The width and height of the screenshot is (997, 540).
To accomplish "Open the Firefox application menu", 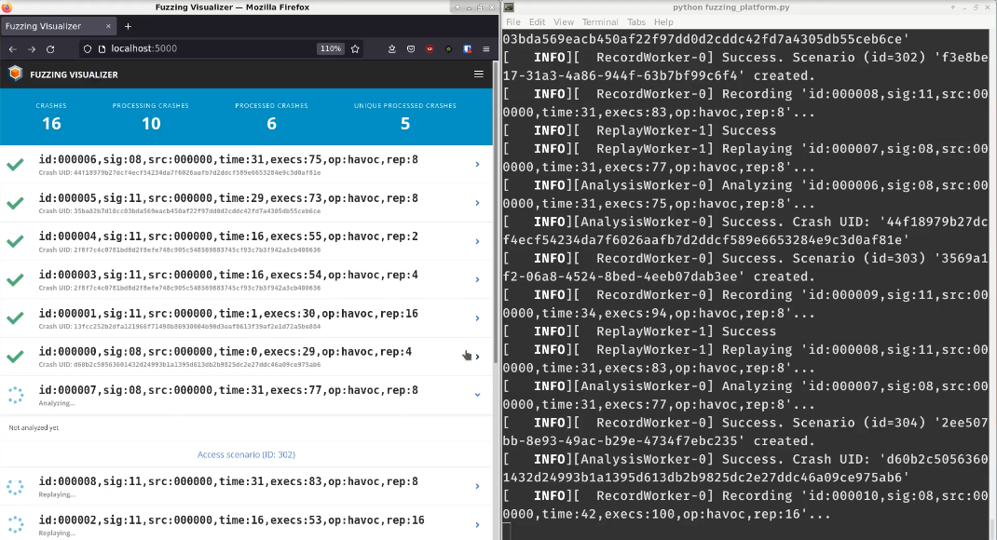I will (x=486, y=49).
